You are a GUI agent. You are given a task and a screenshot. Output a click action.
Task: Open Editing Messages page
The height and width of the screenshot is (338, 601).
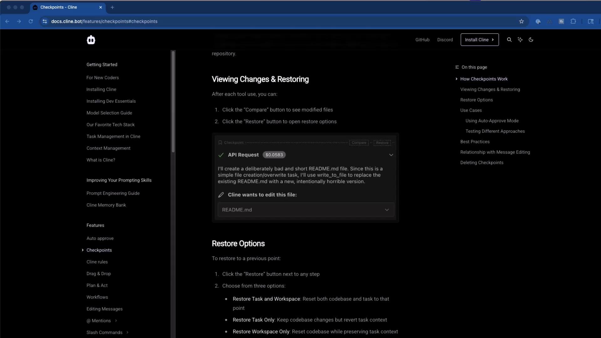[105, 309]
